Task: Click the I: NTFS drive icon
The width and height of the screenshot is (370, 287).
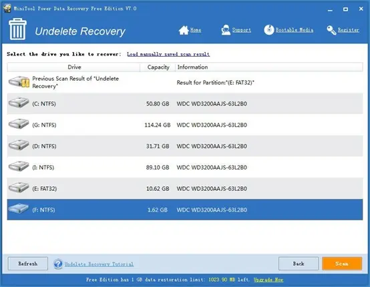Action: click(x=19, y=166)
